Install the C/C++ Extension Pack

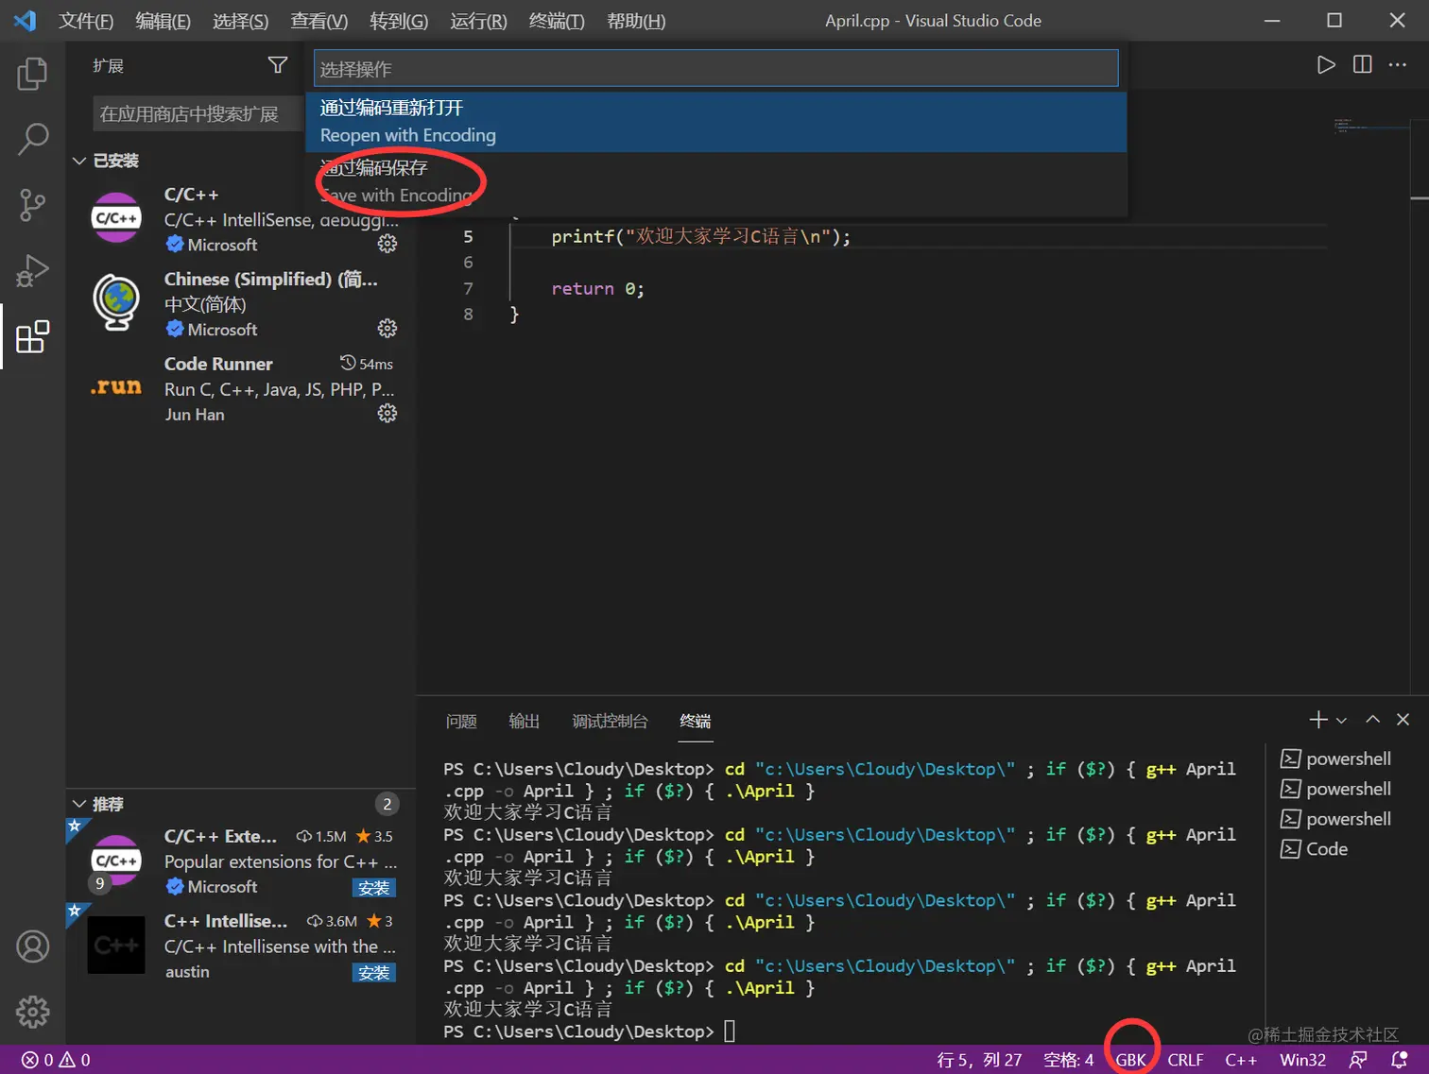[373, 888]
